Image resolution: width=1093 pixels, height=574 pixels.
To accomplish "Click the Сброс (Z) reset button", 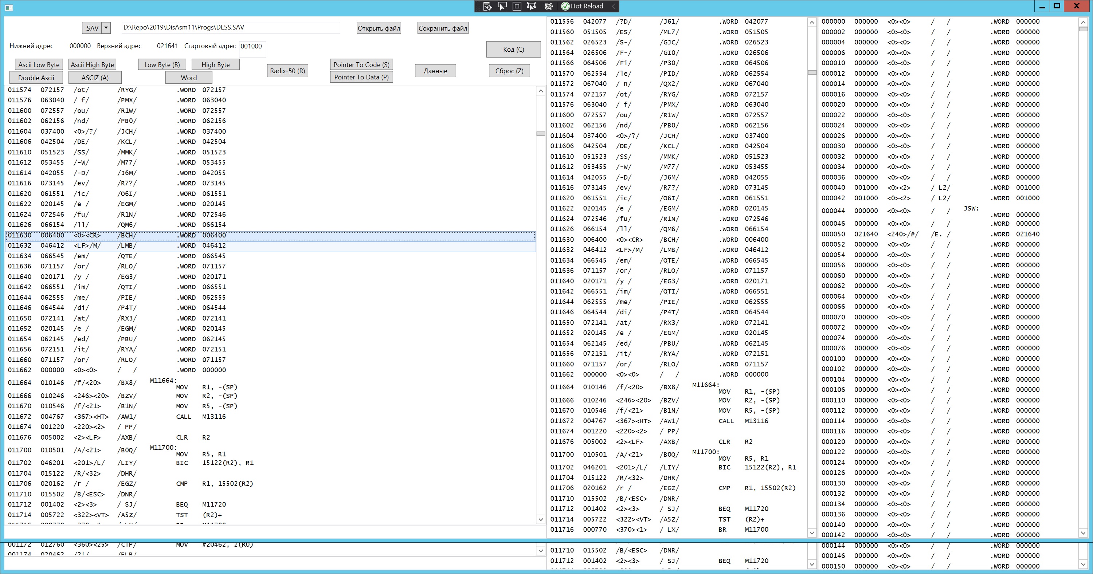I will (x=509, y=71).
